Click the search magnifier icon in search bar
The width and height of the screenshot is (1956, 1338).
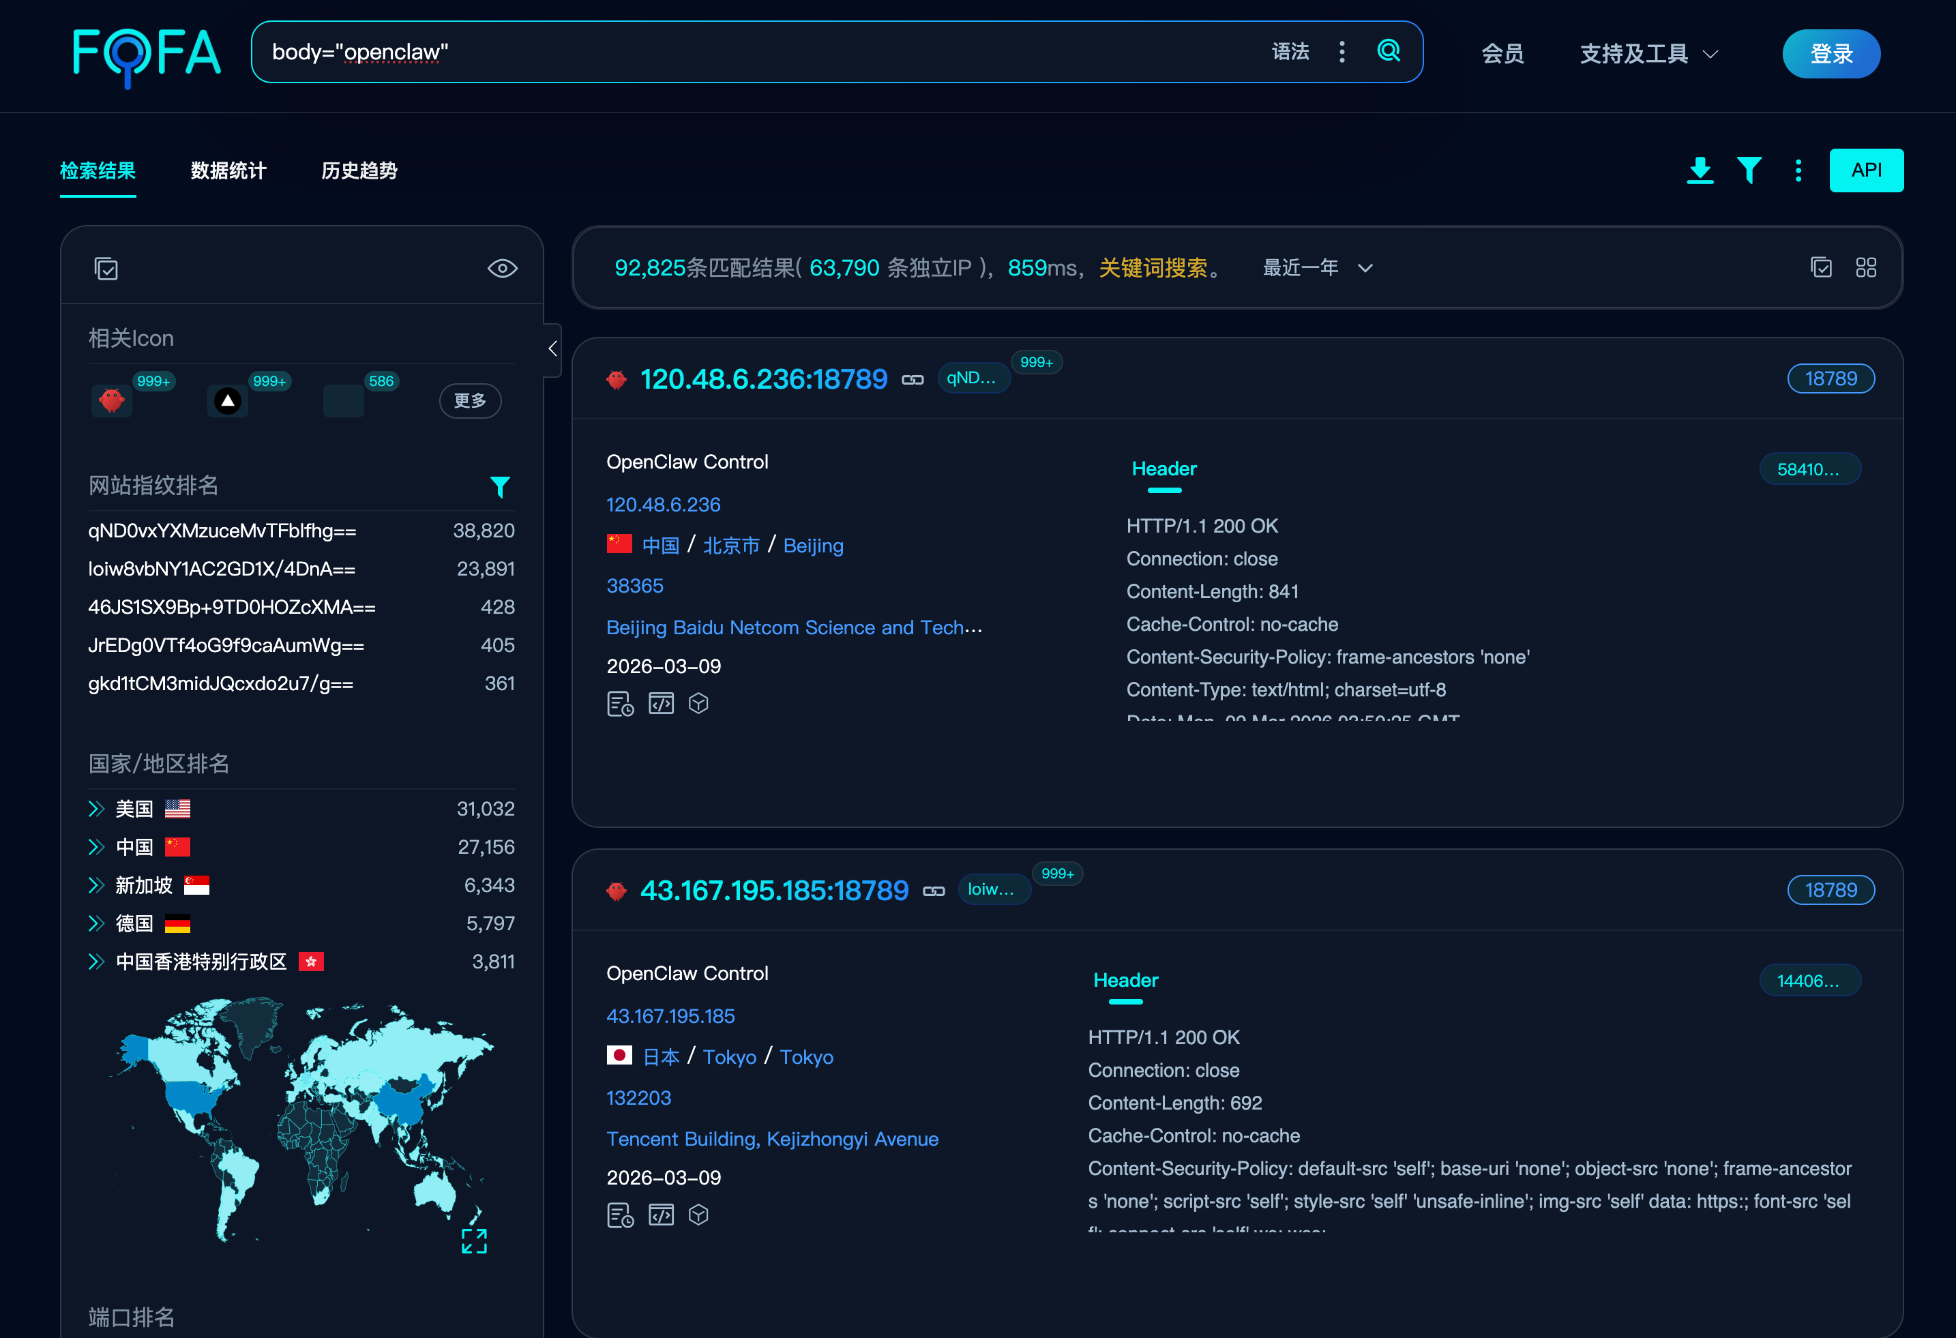coord(1388,51)
